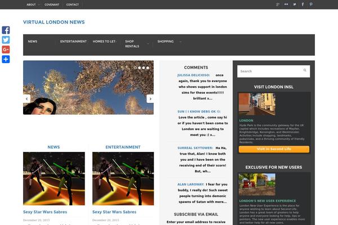Image resolution: width=338 pixels, height=225 pixels.
Task: Open Twitter icon in top bar
Action: tap(295, 4)
